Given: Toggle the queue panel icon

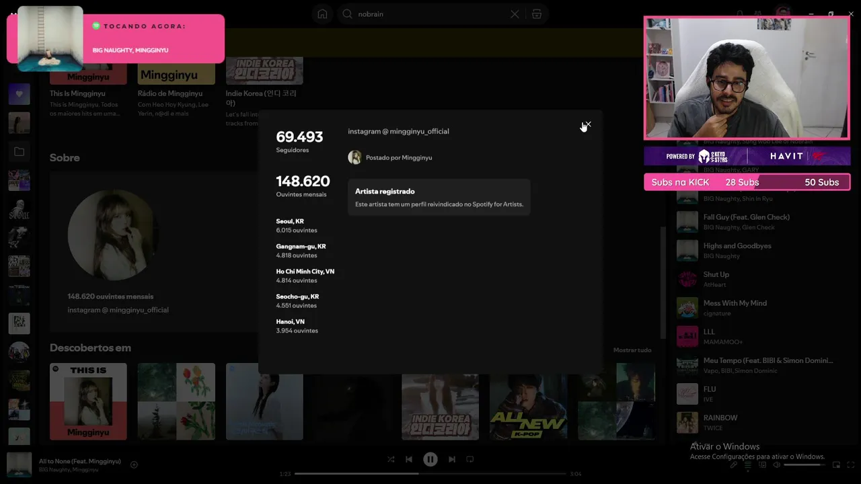Looking at the screenshot, I should 747,465.
